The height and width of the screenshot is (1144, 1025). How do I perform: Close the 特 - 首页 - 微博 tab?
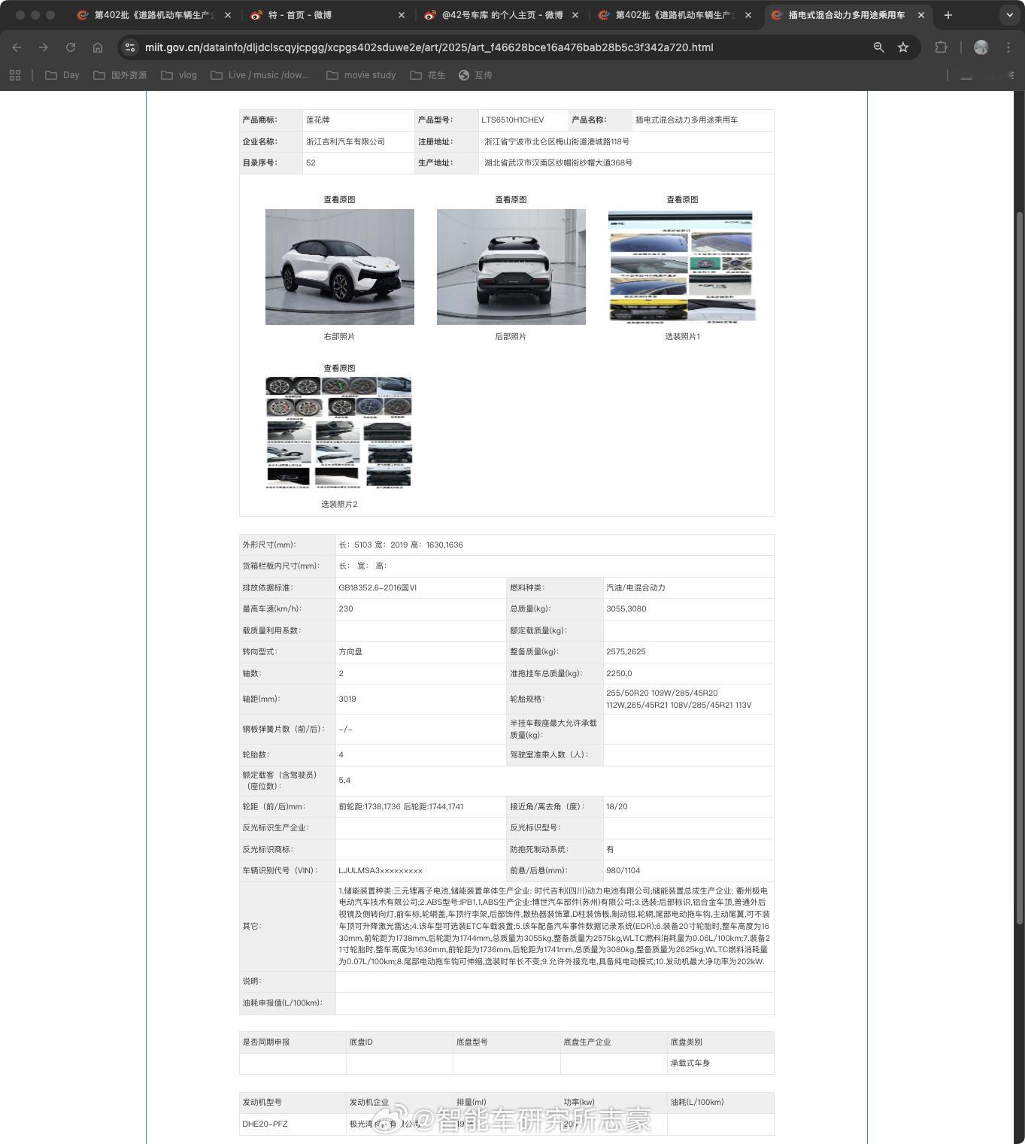[x=402, y=15]
